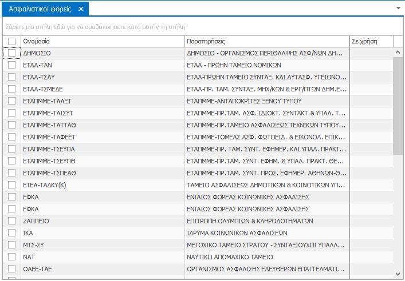Image resolution: width=405 pixels, height=281 pixels.
Task: Check the ΕΤΑΠΜΜΕ-ΤΑΑΞΤ row checkbox
Action: 11,101
